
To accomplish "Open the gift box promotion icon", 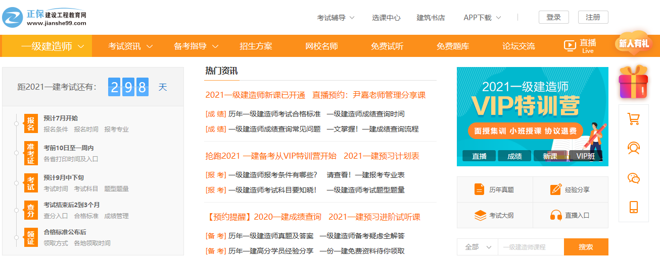I will coord(633,83).
